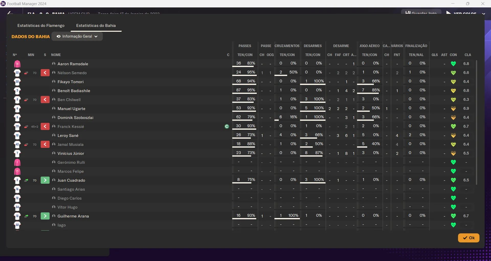The image size is (491, 261).
Task: Sort by the MIN column header
Action: pyautogui.click(x=31, y=55)
